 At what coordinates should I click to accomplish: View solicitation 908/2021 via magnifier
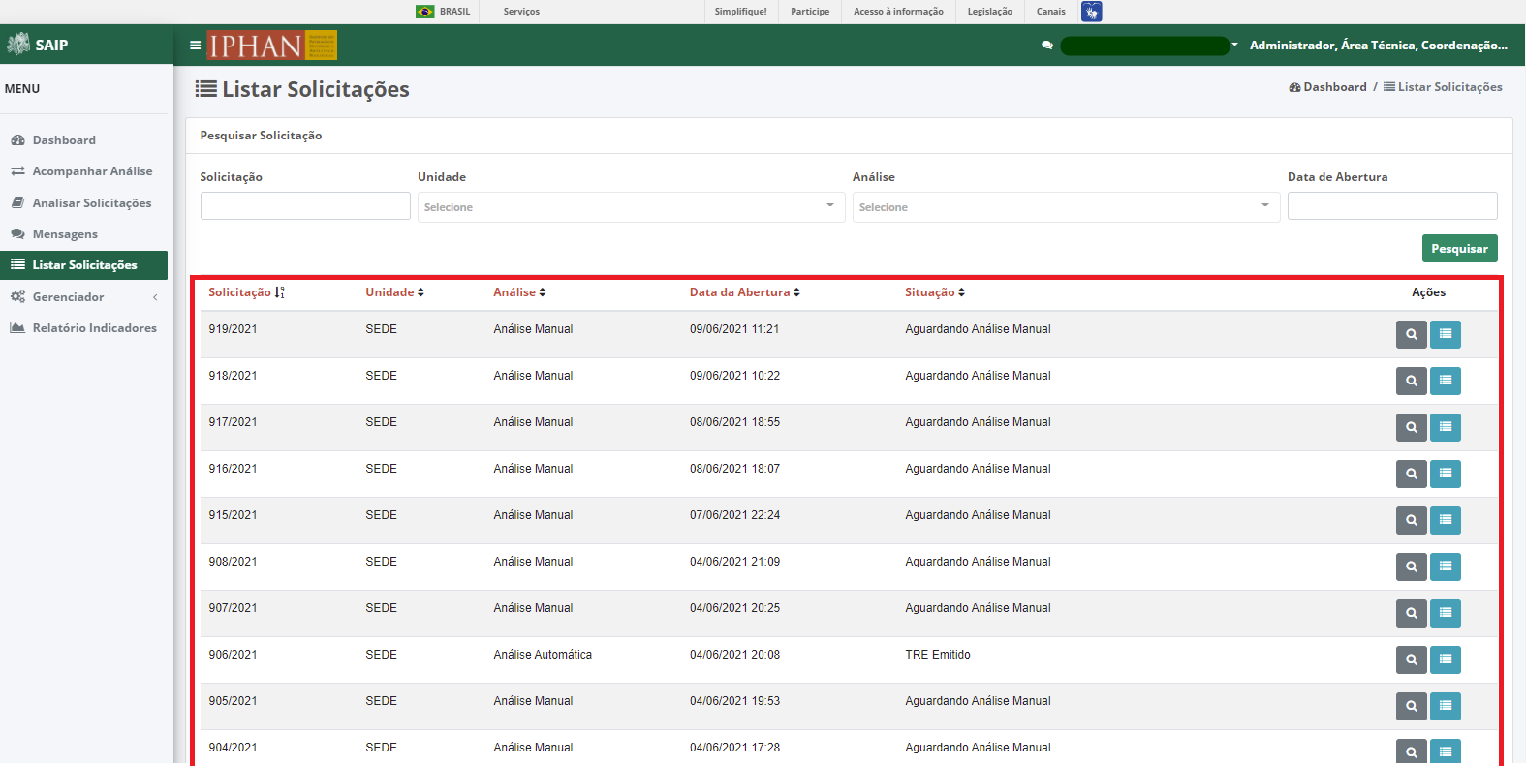1412,567
